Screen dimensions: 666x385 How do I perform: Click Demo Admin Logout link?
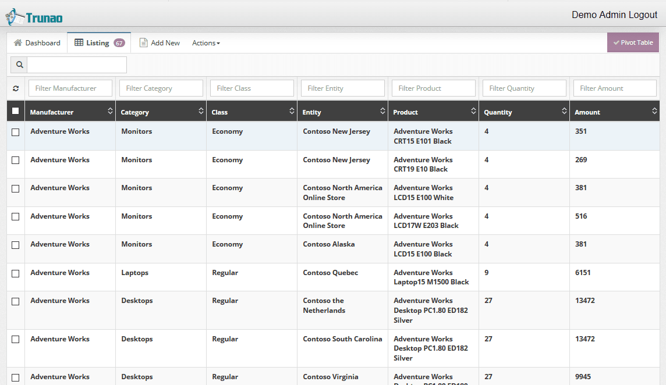point(614,15)
